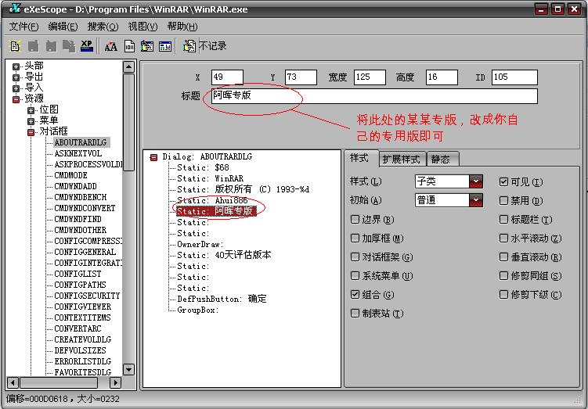Select the GroupBox: control
Viewport: 588px width, 409px height.
pyautogui.click(x=197, y=310)
